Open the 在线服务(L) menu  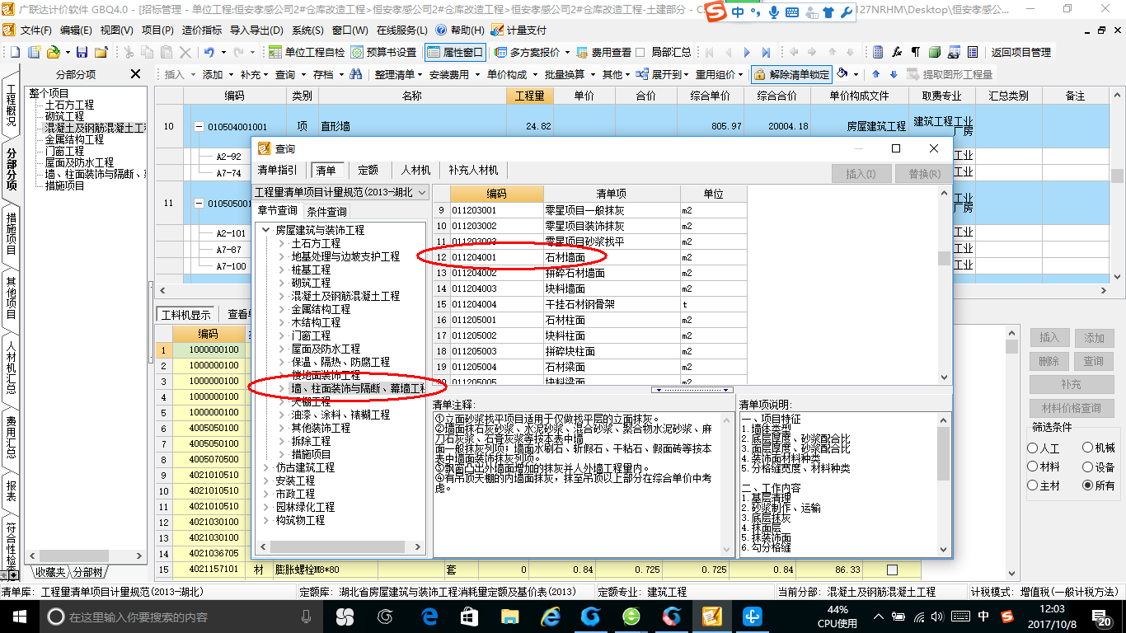402,30
